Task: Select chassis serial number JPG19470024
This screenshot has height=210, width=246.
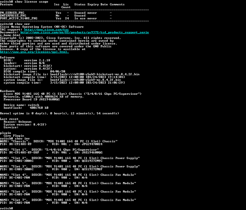Action: (x=92, y=144)
